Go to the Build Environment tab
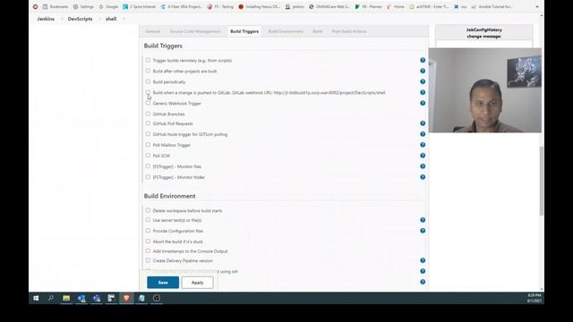The width and height of the screenshot is (573, 322). [286, 31]
